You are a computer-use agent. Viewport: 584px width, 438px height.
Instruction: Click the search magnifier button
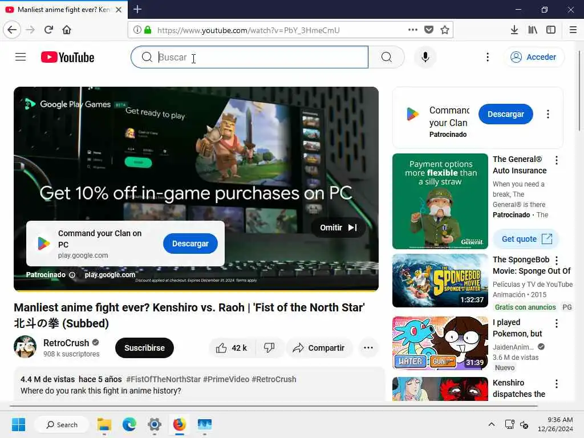pyautogui.click(x=387, y=57)
